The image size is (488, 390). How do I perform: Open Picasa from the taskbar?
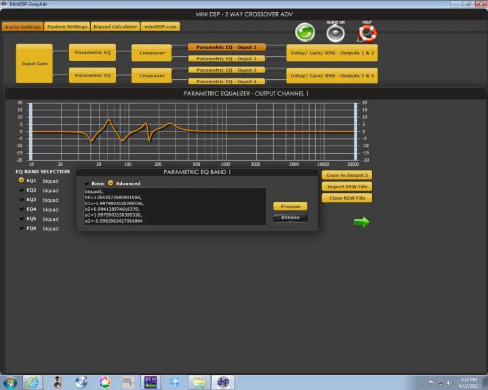(105, 383)
